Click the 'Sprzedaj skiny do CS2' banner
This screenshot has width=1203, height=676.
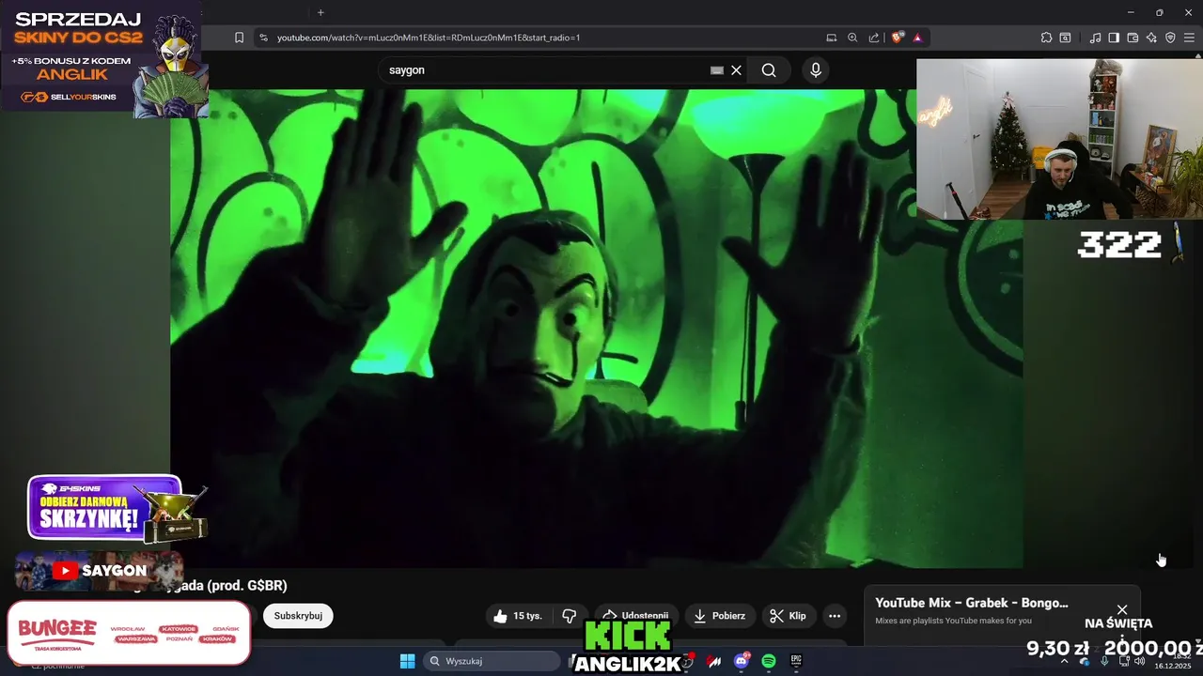click(103, 58)
